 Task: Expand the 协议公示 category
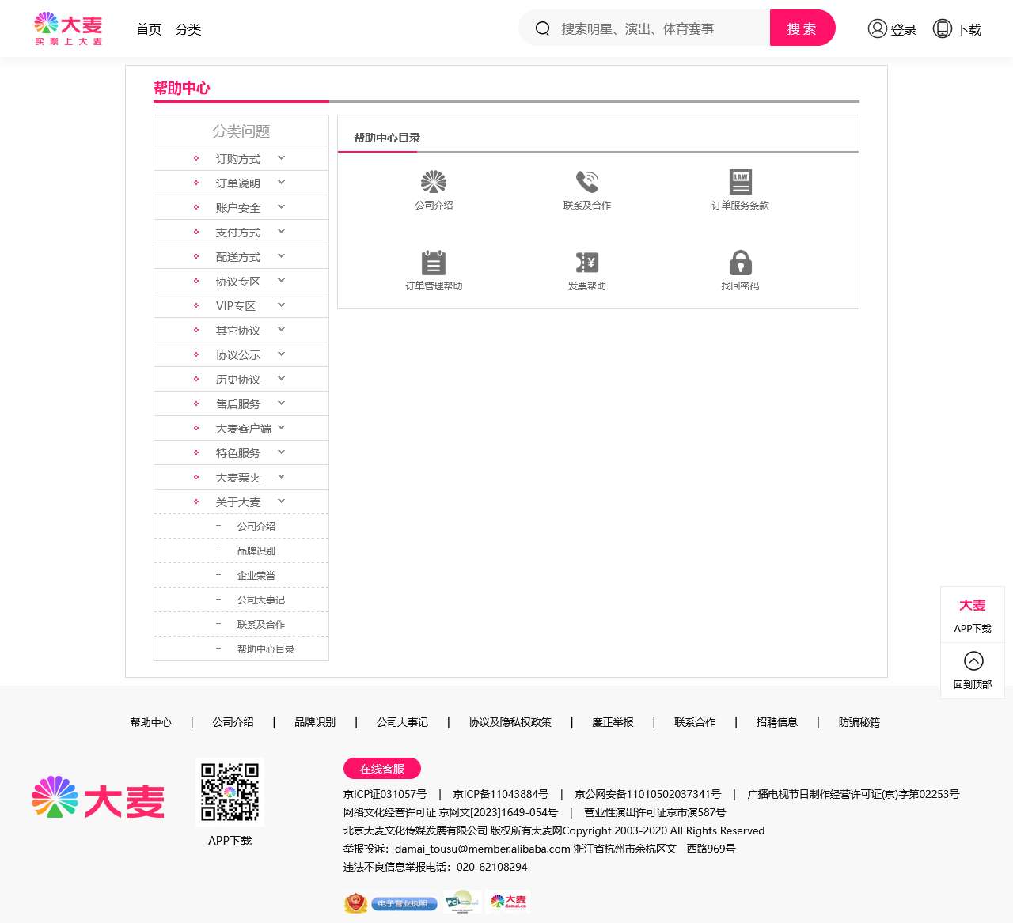point(241,355)
